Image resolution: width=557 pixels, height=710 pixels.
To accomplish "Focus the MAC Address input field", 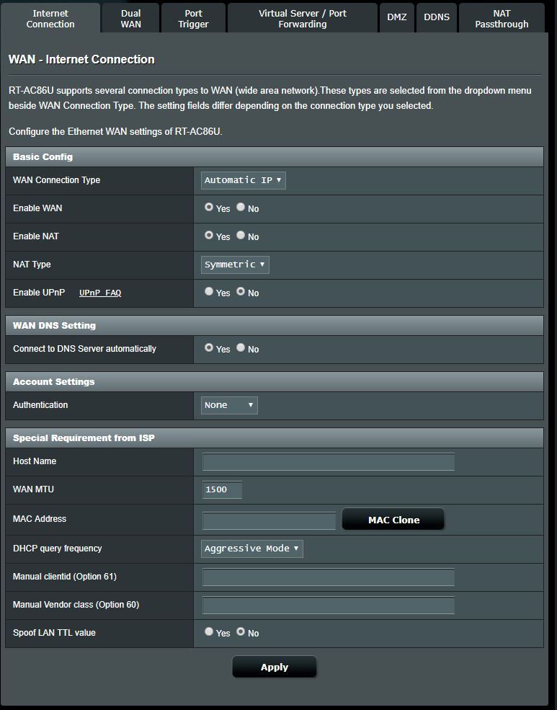I will pyautogui.click(x=269, y=520).
